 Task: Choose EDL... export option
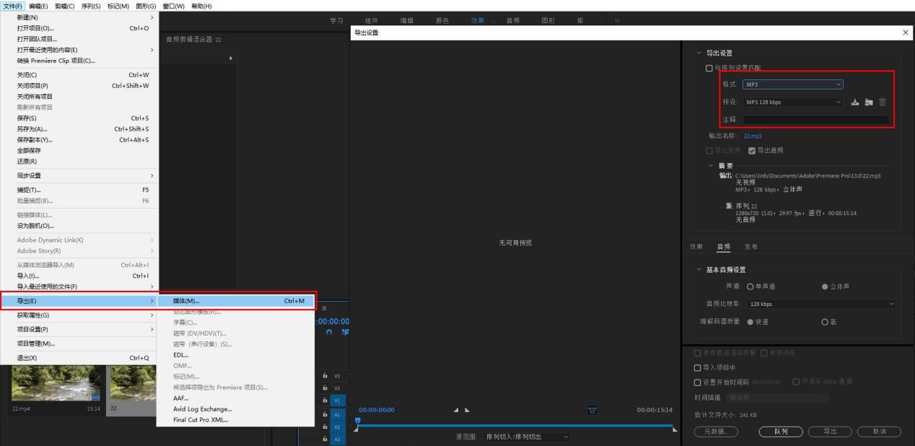tap(236, 354)
